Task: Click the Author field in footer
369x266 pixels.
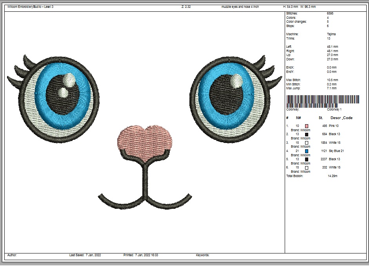Action: [x=12, y=255]
